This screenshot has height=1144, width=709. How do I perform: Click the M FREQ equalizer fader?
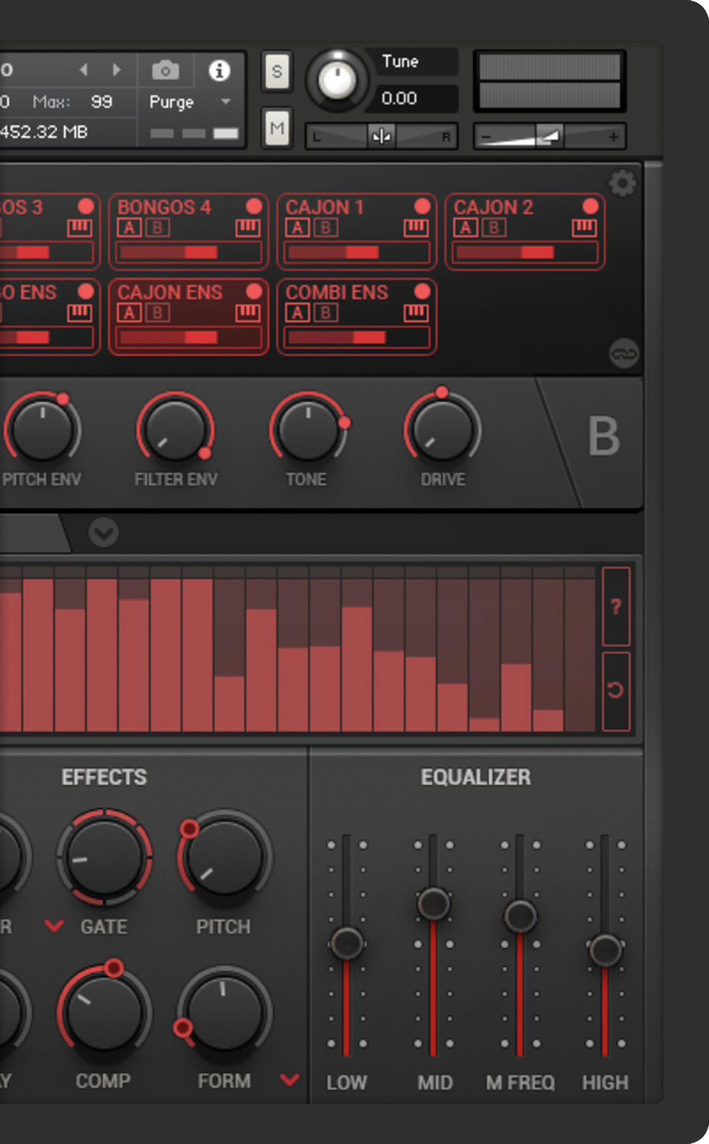pos(520,916)
